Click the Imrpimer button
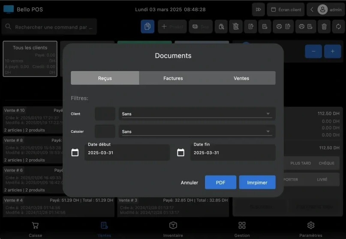This screenshot has height=239, width=346. pyautogui.click(x=257, y=182)
